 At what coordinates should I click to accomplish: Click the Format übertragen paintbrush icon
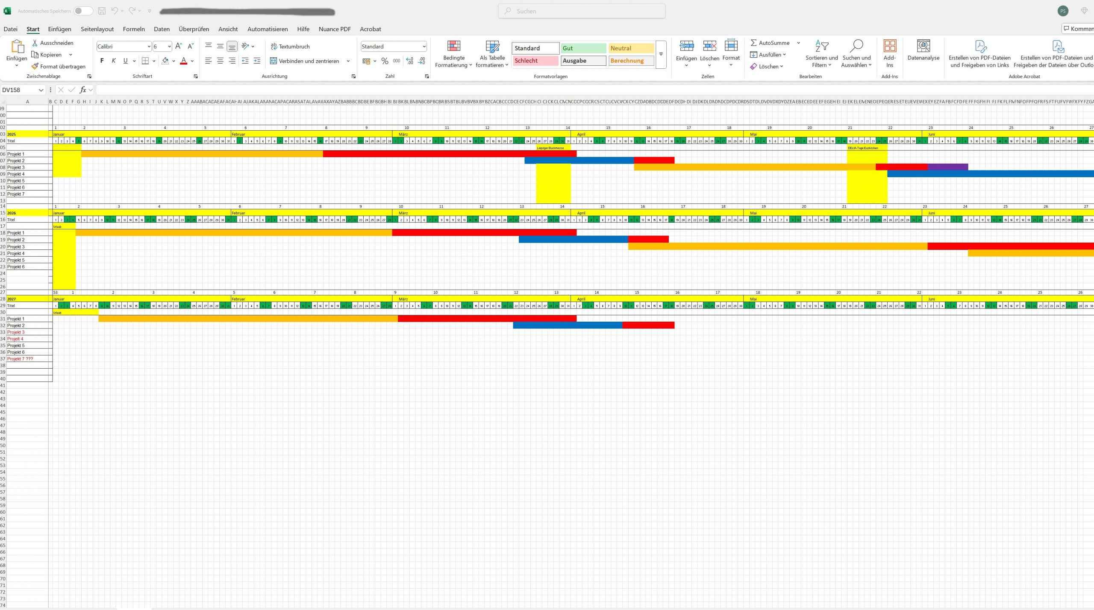point(35,66)
